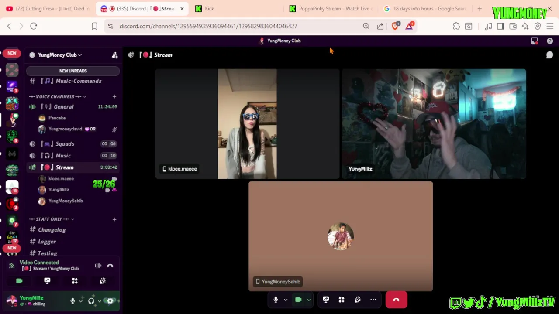
Task: Open Music-Commands text channel
Action: [72, 81]
